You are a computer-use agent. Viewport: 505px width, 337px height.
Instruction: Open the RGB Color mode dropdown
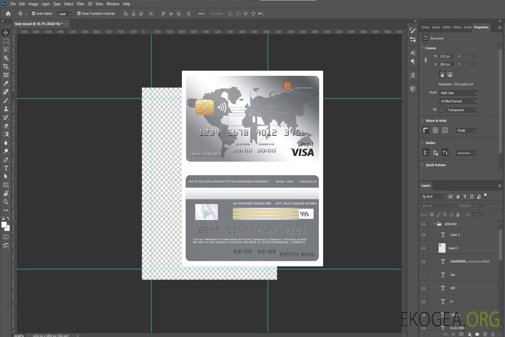click(458, 93)
